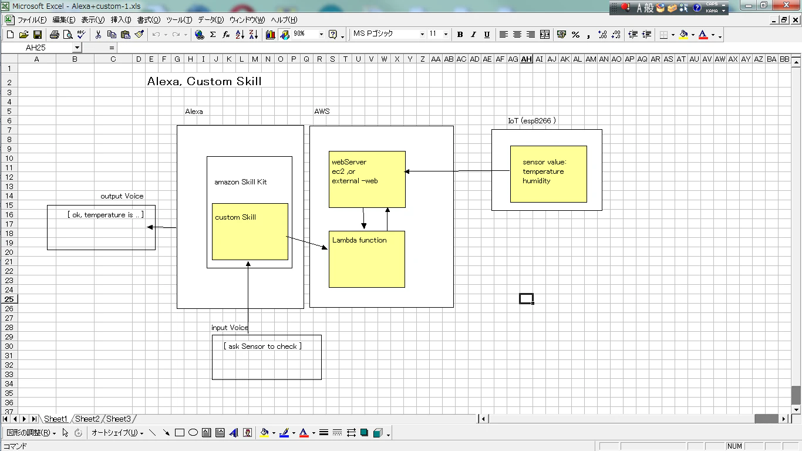
Task: Save the workbook with floppy icon
Action: point(38,35)
